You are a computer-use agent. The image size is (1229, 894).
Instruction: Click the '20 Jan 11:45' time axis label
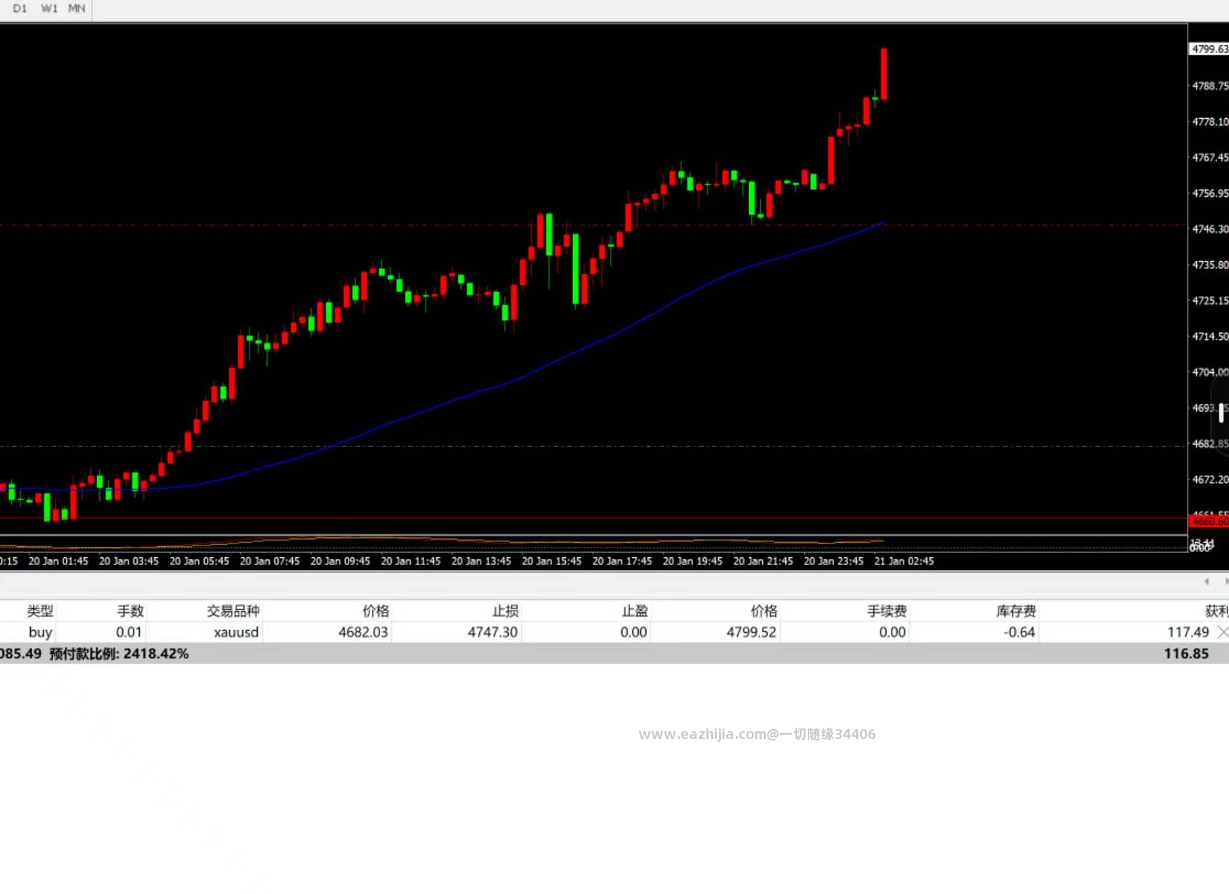click(411, 561)
